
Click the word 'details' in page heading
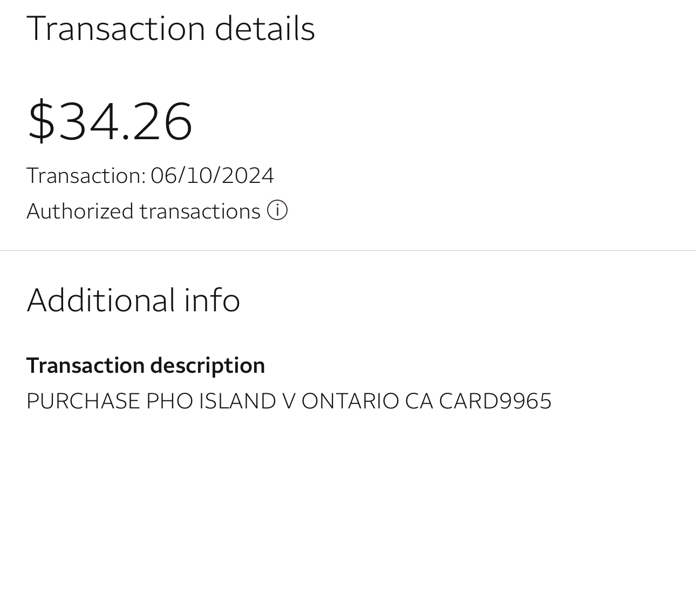coord(264,28)
